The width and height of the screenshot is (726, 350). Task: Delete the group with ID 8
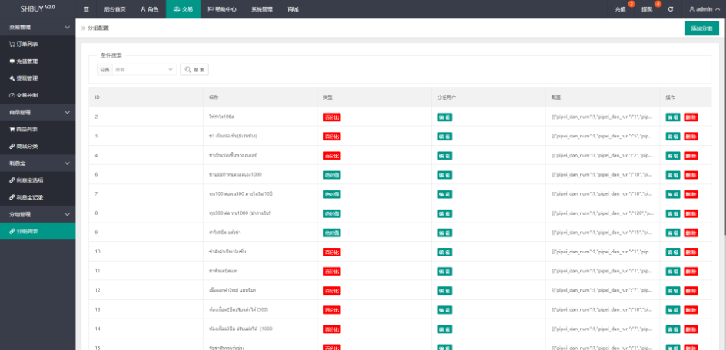[691, 213]
